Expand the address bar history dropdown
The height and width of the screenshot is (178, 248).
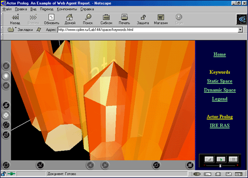coord(240,30)
